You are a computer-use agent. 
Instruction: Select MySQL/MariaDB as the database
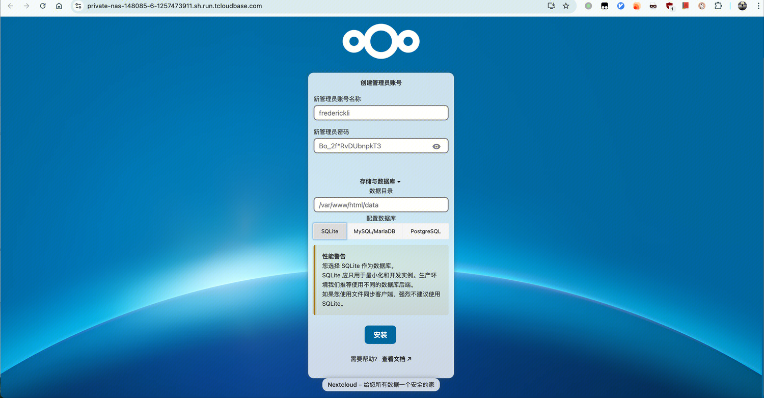[374, 231]
